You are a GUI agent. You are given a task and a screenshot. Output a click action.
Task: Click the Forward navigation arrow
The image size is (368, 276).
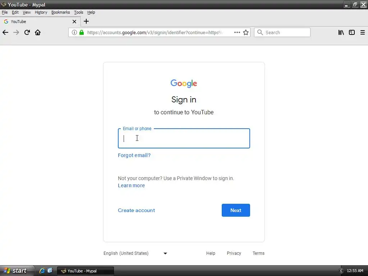pos(16,32)
